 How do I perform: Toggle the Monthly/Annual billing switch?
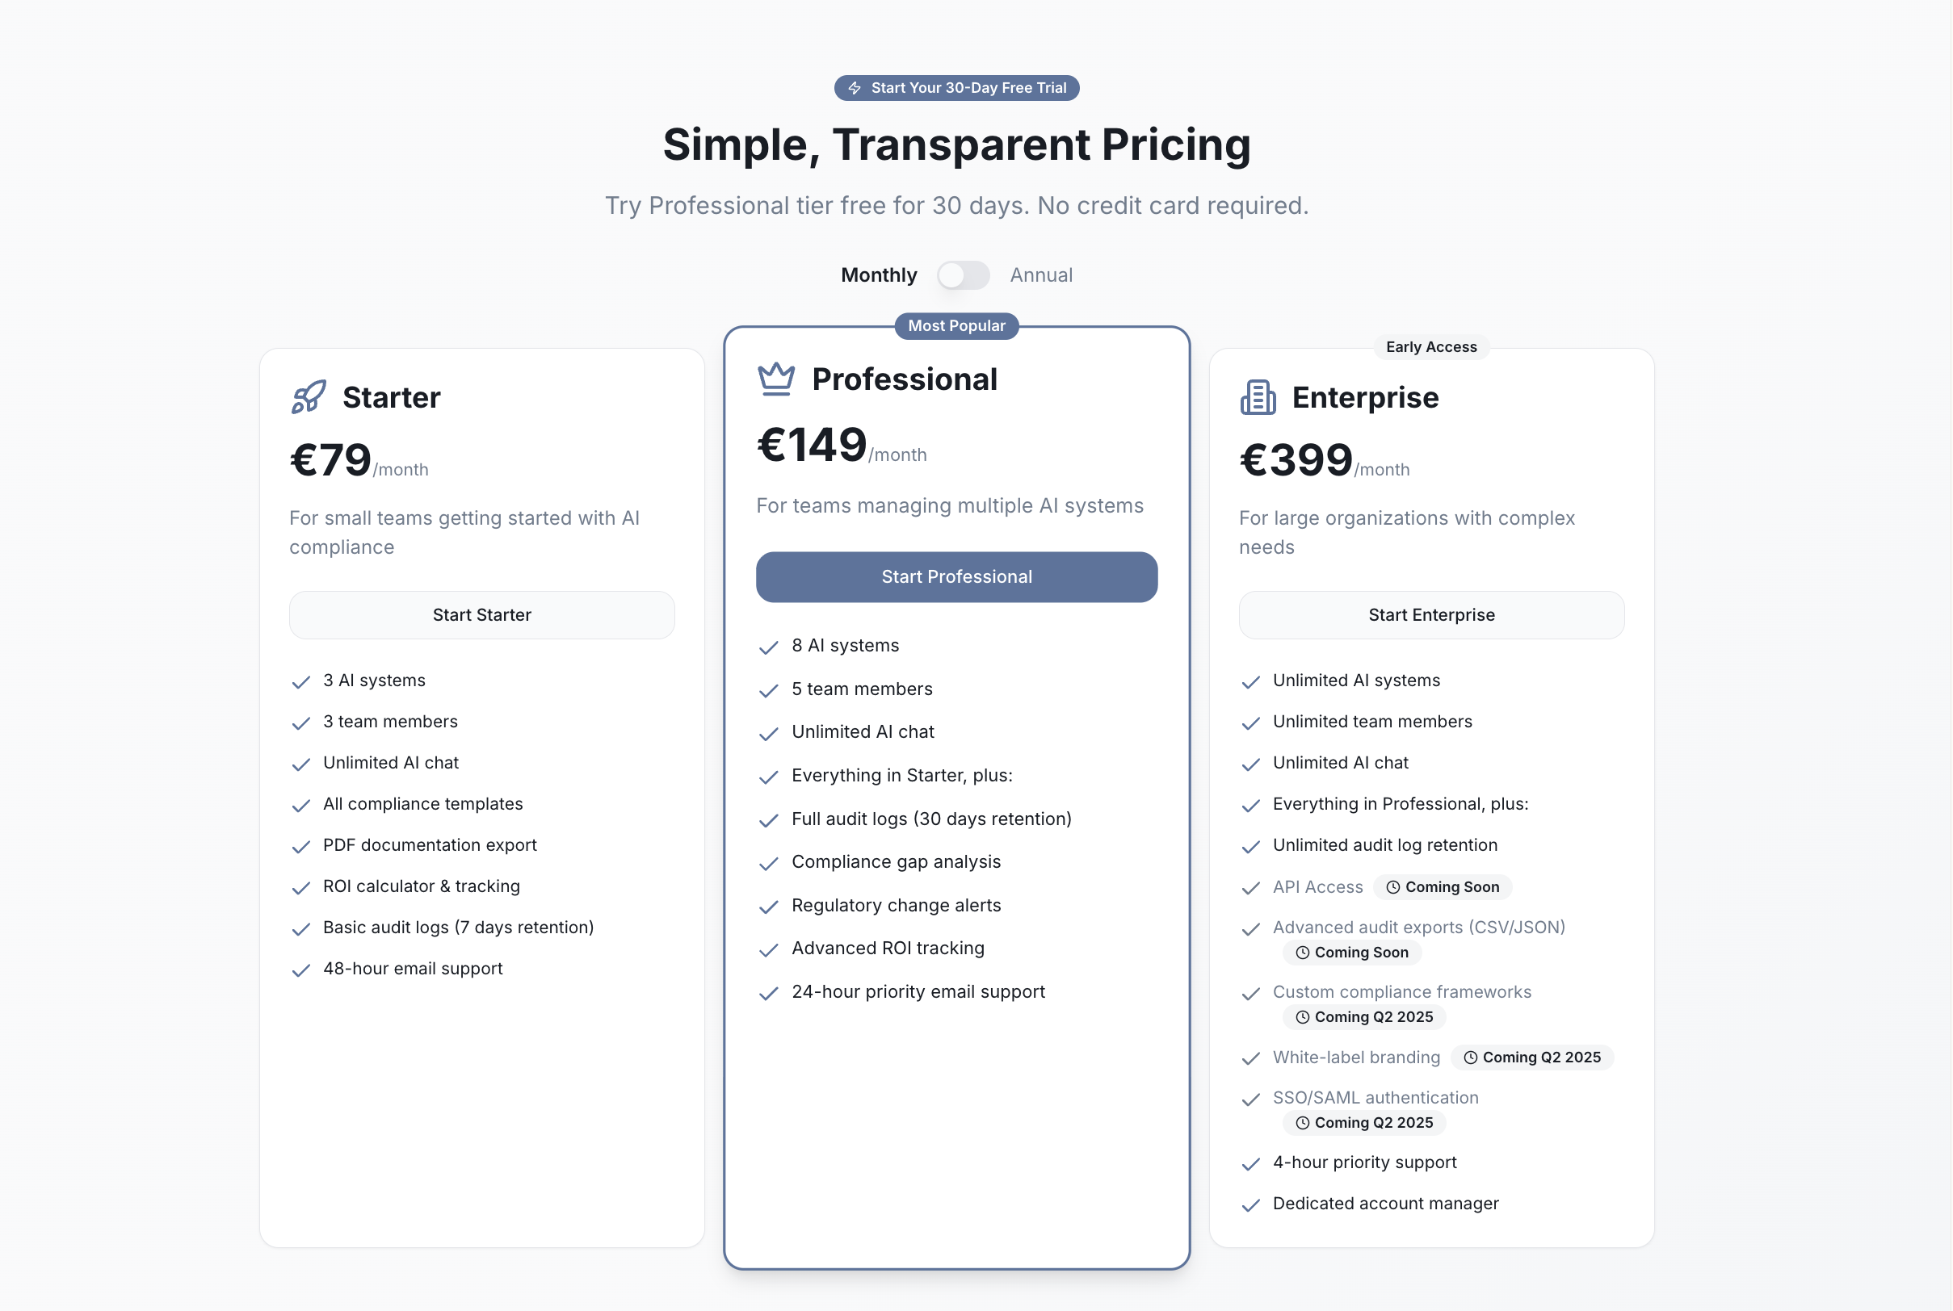click(963, 275)
